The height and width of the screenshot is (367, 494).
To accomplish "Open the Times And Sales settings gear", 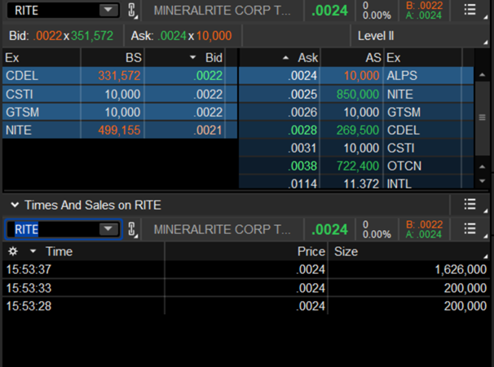I will 12,251.
